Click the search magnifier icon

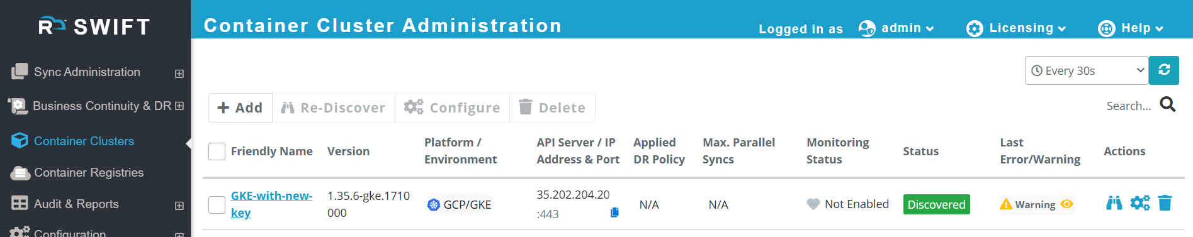[1168, 104]
